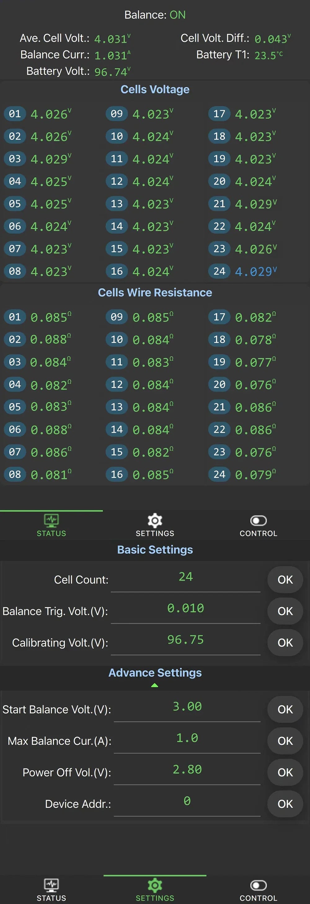Screen dimensions: 310x904
Task: Click the Calibrating Volt. field showing 96.75
Action: point(186,640)
